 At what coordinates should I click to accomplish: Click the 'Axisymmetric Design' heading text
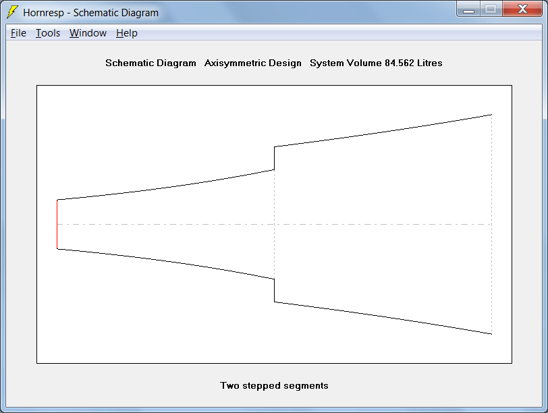[252, 63]
